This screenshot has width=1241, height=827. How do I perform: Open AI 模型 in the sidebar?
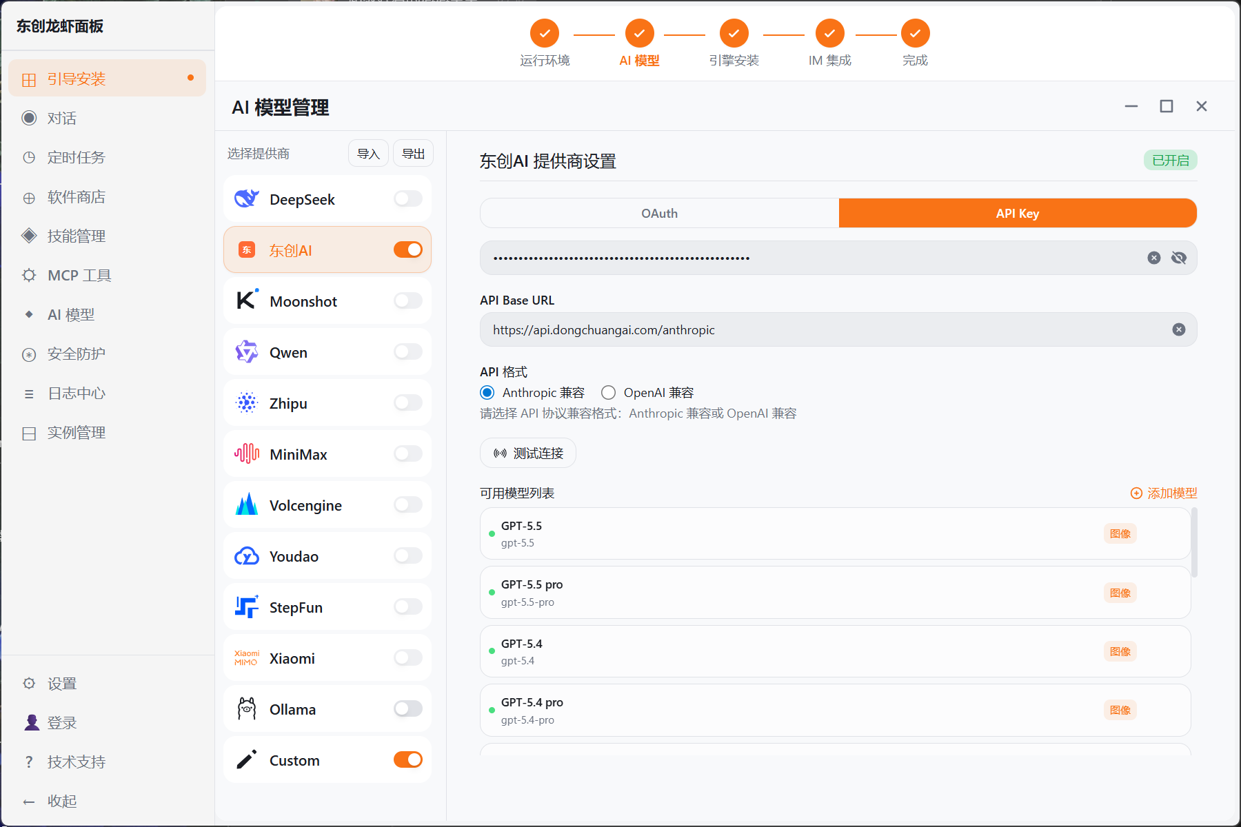(x=108, y=314)
